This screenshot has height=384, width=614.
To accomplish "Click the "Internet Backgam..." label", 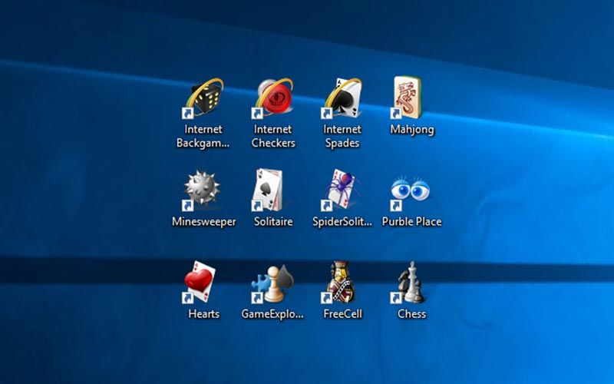I will (203, 137).
